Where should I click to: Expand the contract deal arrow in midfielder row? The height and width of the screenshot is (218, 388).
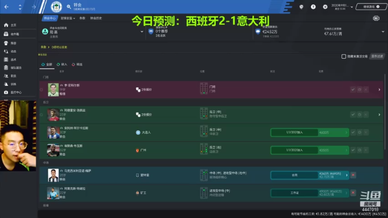(x=347, y=175)
